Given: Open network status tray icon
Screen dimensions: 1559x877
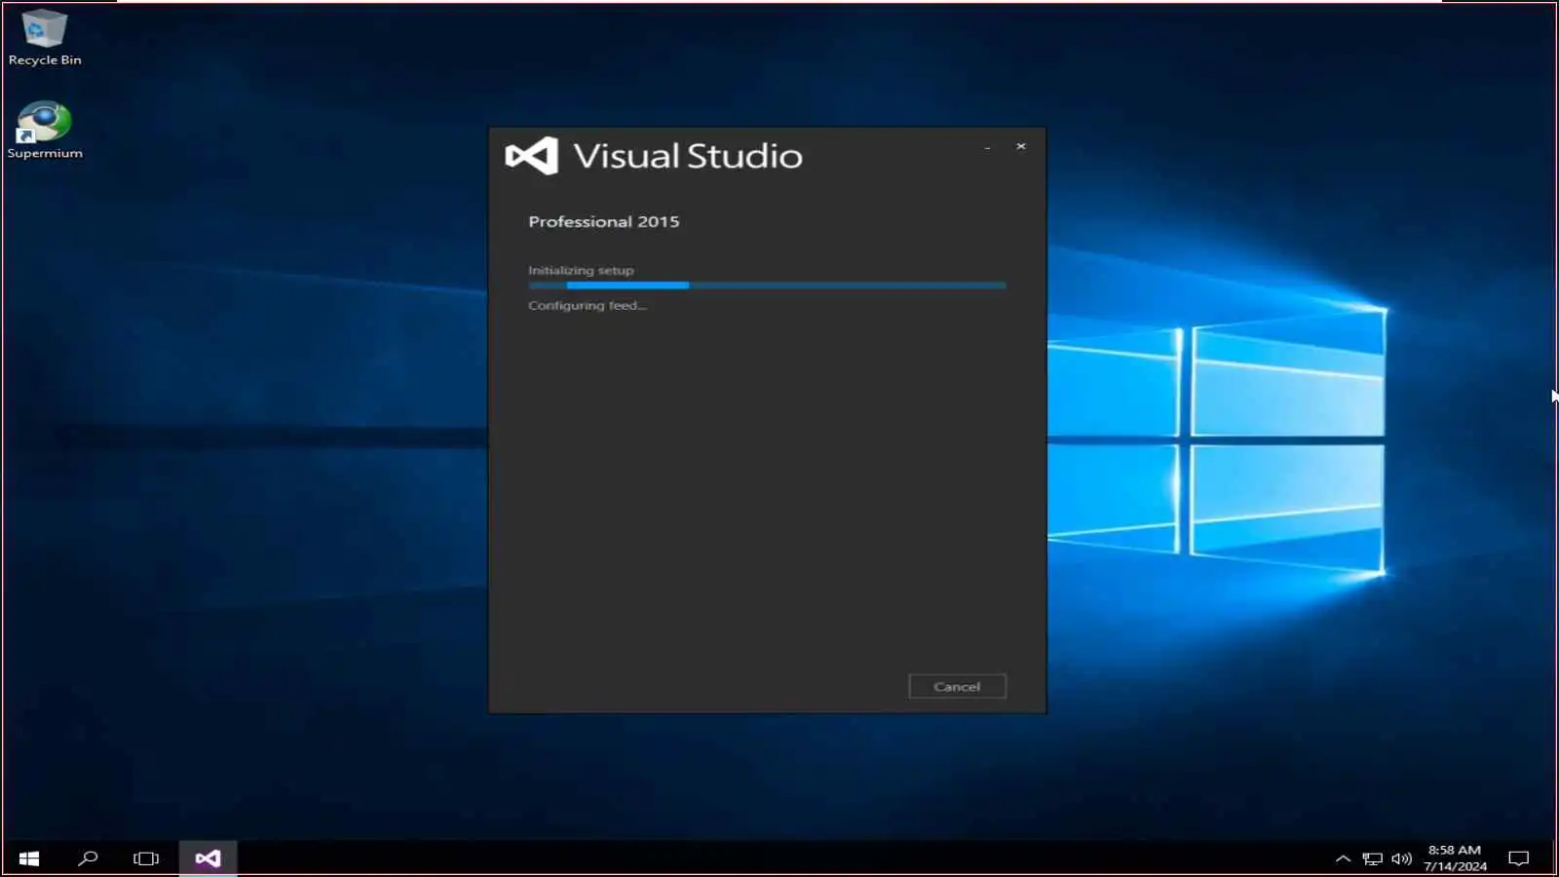Looking at the screenshot, I should pos(1372,858).
